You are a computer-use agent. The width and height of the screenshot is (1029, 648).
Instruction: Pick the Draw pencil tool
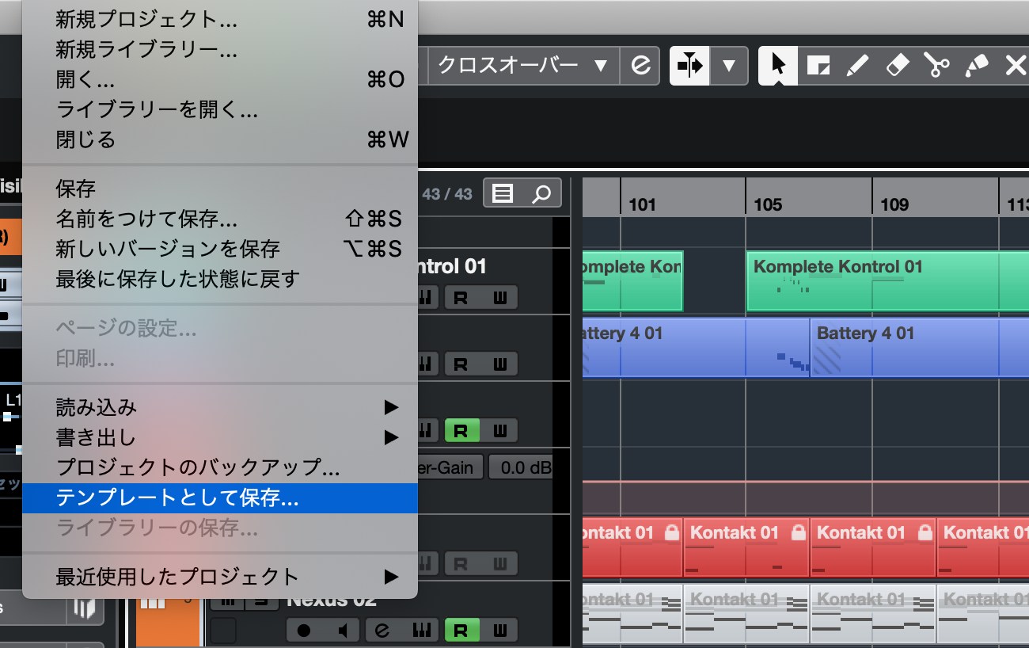(x=857, y=65)
